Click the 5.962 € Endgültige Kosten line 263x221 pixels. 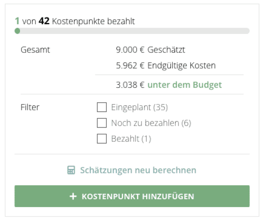(166, 66)
